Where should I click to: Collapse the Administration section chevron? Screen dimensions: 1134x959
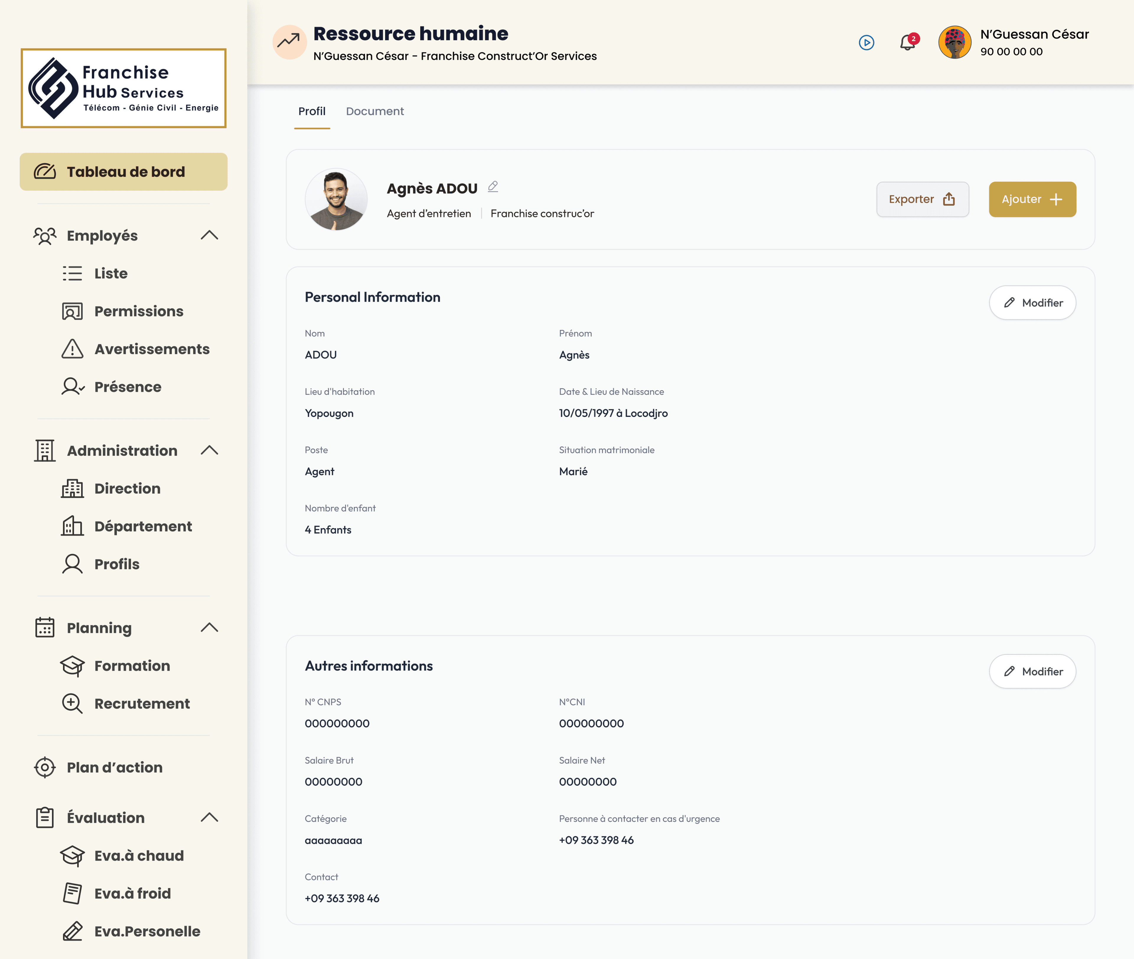(x=209, y=450)
